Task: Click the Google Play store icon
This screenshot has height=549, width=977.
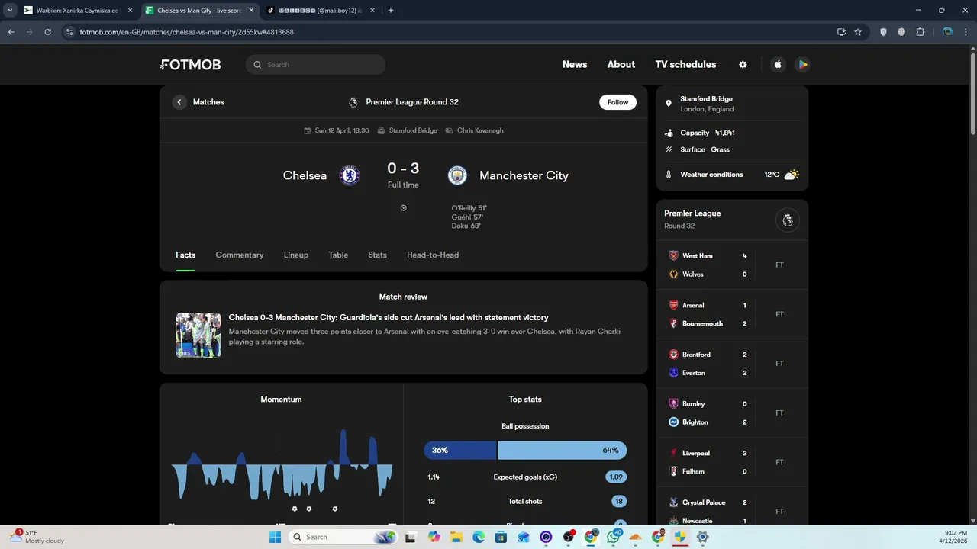Action: (802, 65)
